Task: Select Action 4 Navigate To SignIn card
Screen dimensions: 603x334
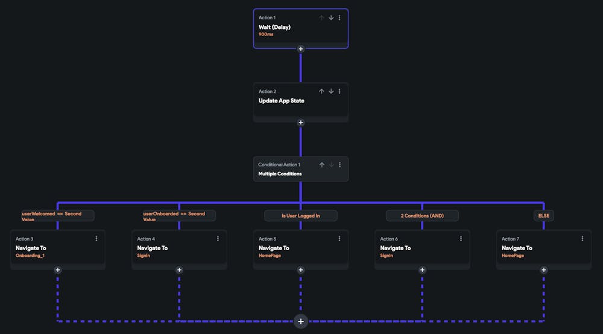Action: 179,248
